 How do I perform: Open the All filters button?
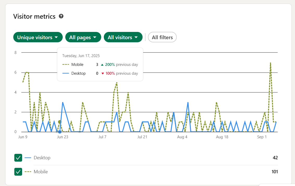[x=162, y=37]
